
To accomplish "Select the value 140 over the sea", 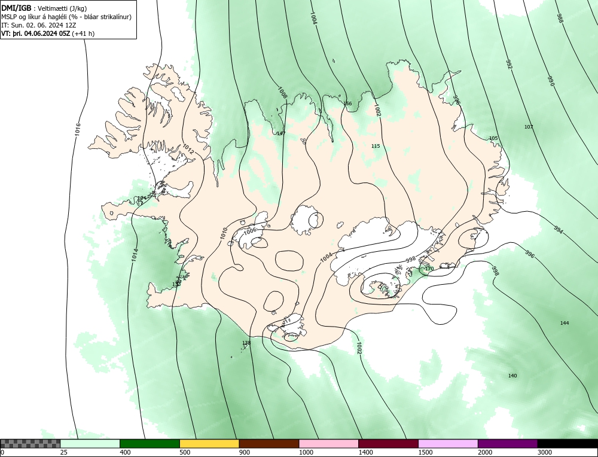I will (512, 376).
